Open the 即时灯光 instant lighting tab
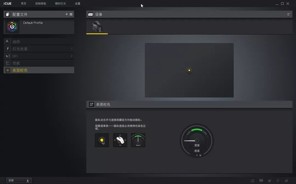This screenshot has height=184, width=296. tap(60, 3)
